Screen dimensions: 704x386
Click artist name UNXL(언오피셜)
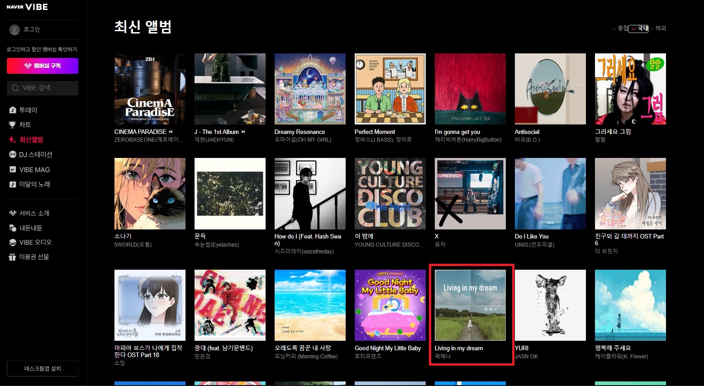(534, 245)
